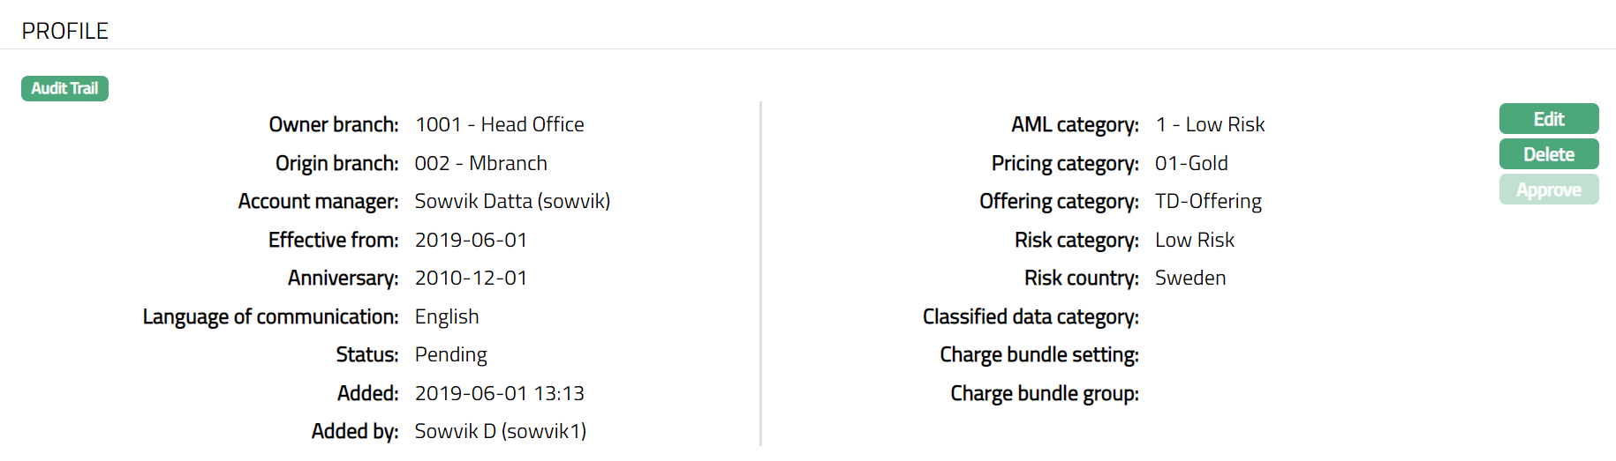Click pricing category value 01-Gold
1616x461 pixels.
click(x=1191, y=163)
